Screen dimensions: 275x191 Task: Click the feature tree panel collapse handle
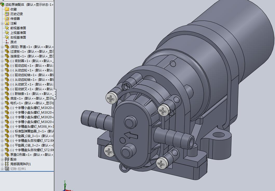[55, 94]
